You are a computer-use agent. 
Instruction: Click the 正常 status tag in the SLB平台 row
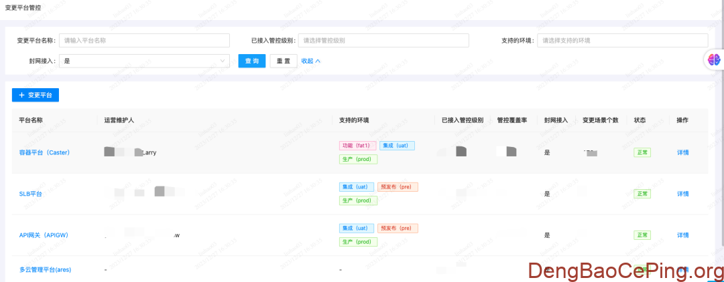pos(642,194)
